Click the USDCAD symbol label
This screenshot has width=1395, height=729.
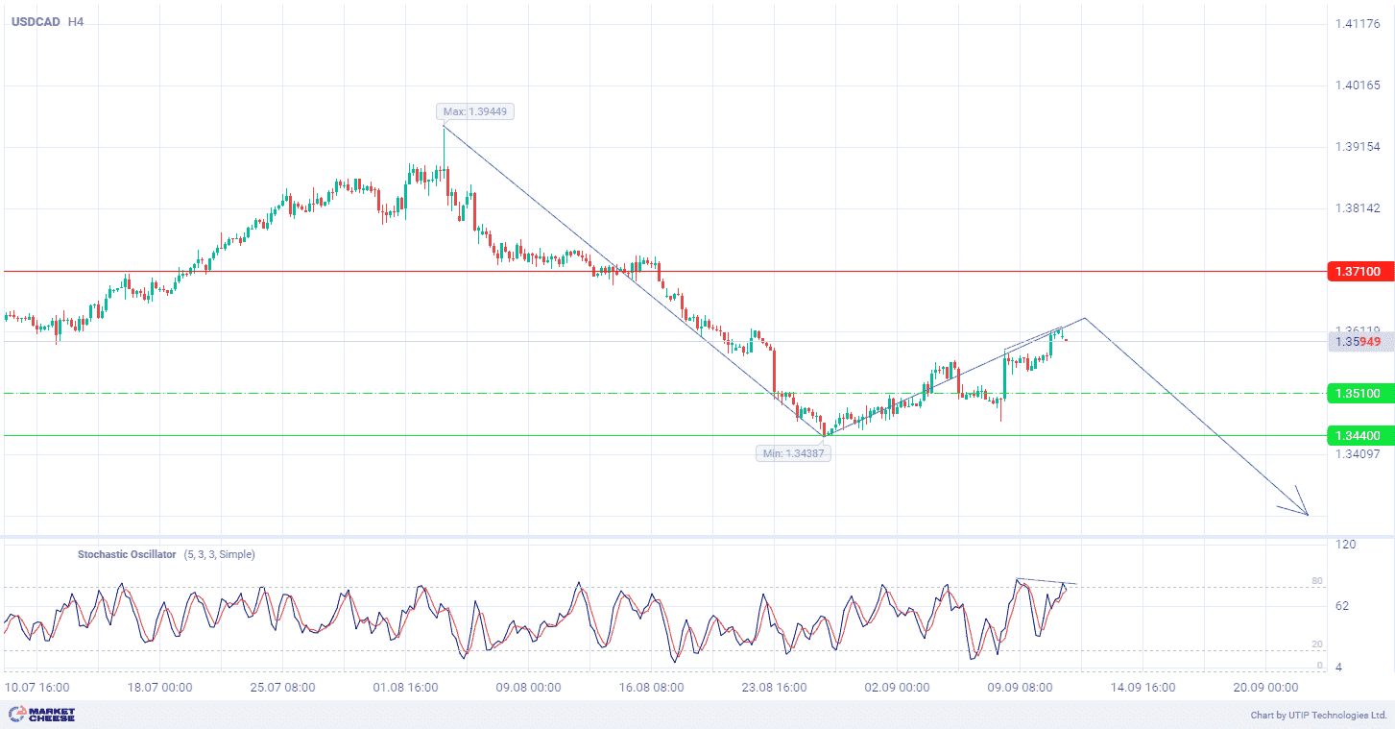coord(36,21)
